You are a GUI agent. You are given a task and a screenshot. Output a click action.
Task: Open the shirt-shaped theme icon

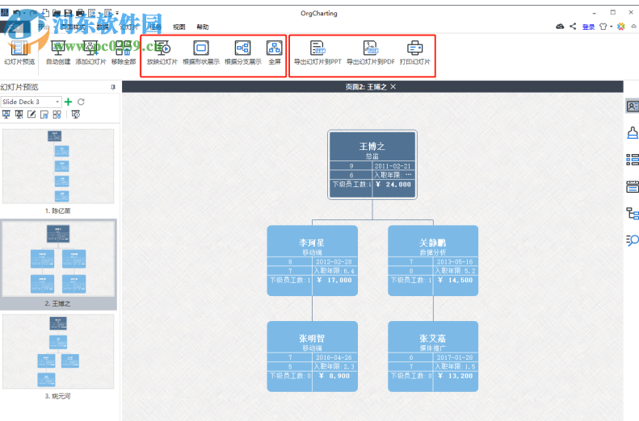coord(603,27)
